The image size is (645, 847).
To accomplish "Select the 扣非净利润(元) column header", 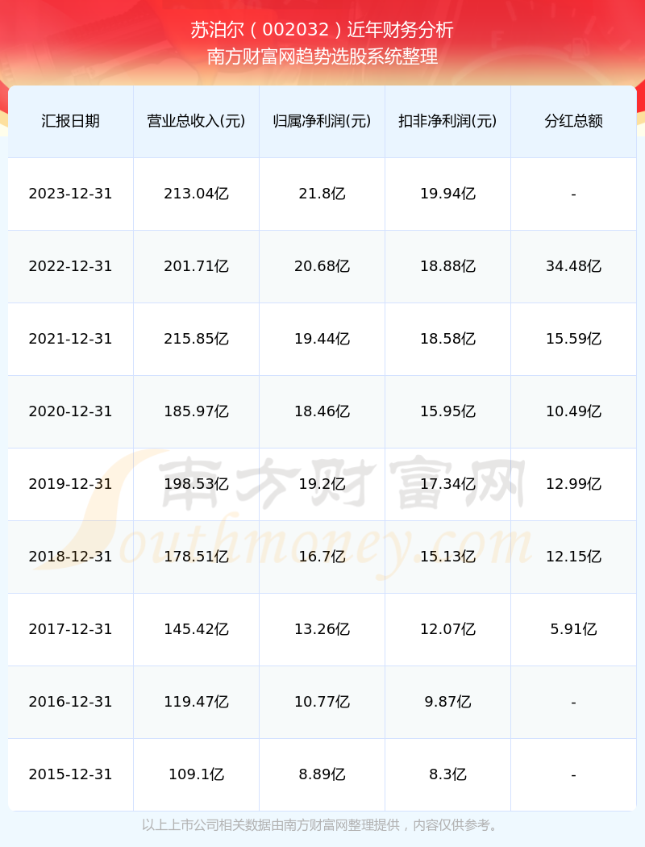I will (x=448, y=121).
